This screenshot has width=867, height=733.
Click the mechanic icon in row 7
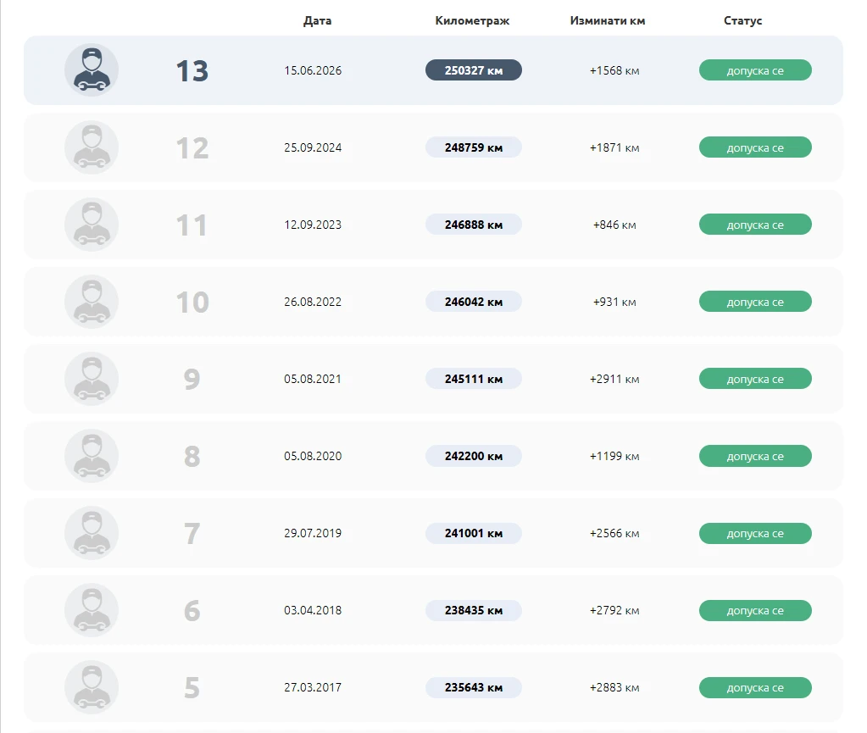point(92,533)
